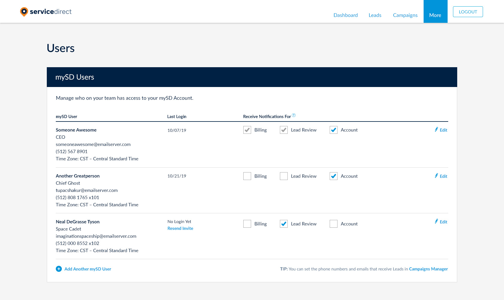Click email imaginationspaceship@emailserver.com

pos(96,236)
